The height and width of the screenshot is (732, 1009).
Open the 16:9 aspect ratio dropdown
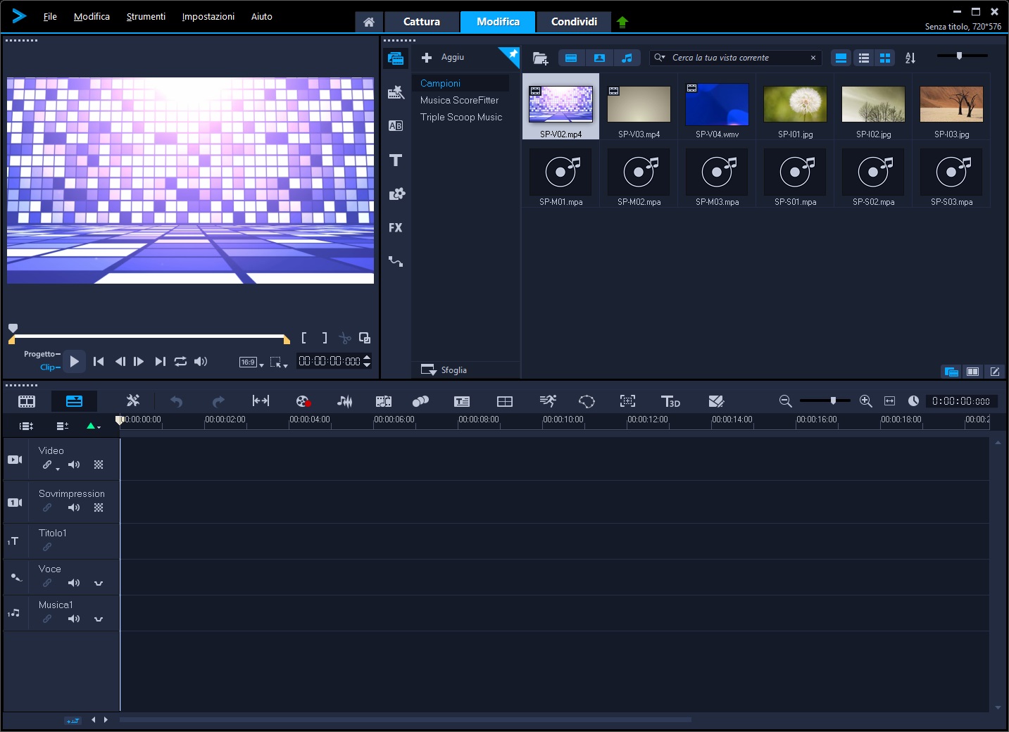[251, 362]
